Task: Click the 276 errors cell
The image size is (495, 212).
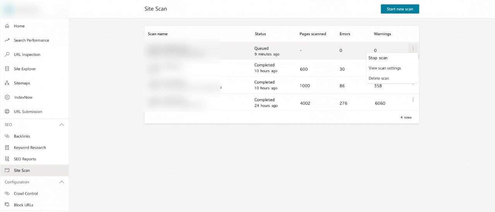Action: click(343, 103)
